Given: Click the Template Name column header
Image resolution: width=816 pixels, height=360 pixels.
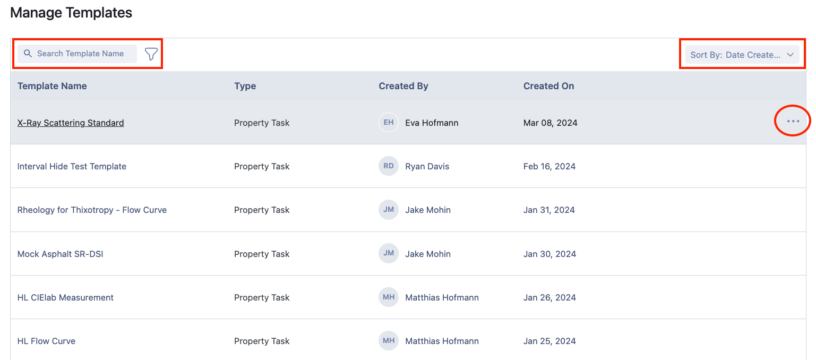Looking at the screenshot, I should 52,86.
